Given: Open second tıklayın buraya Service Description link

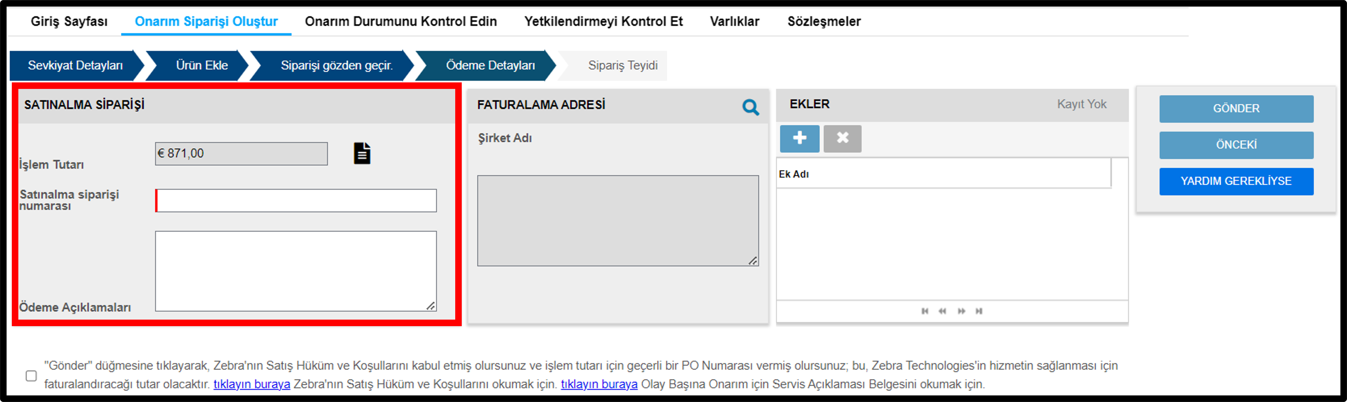Looking at the screenshot, I should click(599, 384).
